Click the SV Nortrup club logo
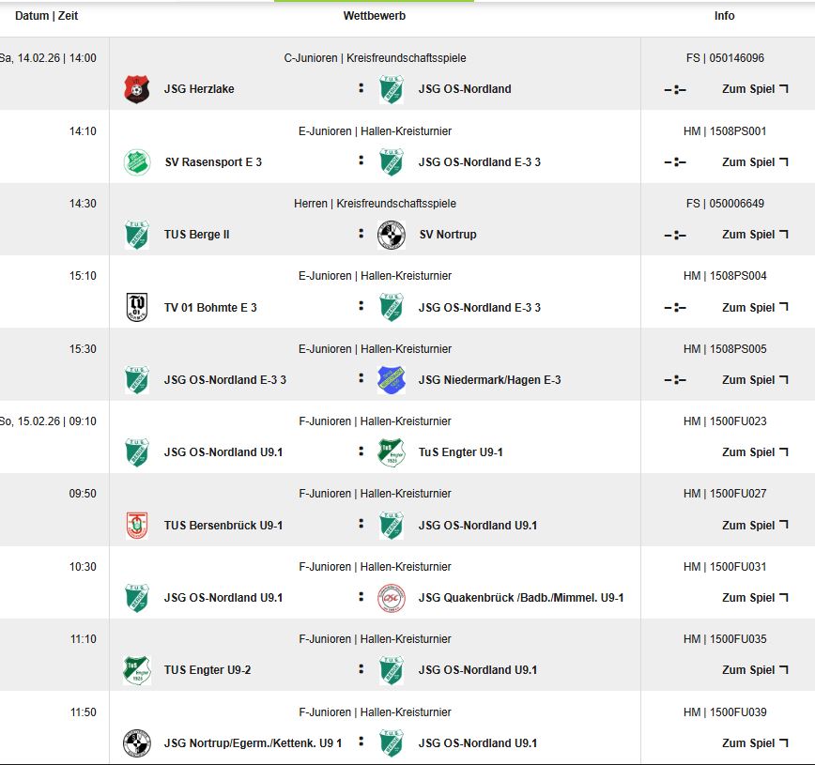 pos(391,235)
